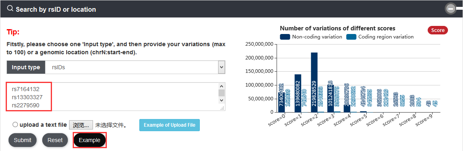Image resolution: width=463 pixels, height=151 pixels.
Task: Toggle Non-coding variation legend swatch
Action: coord(285,37)
